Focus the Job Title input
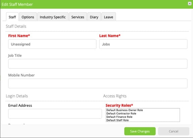This screenshot has width=193, height=138. tap(98, 64)
